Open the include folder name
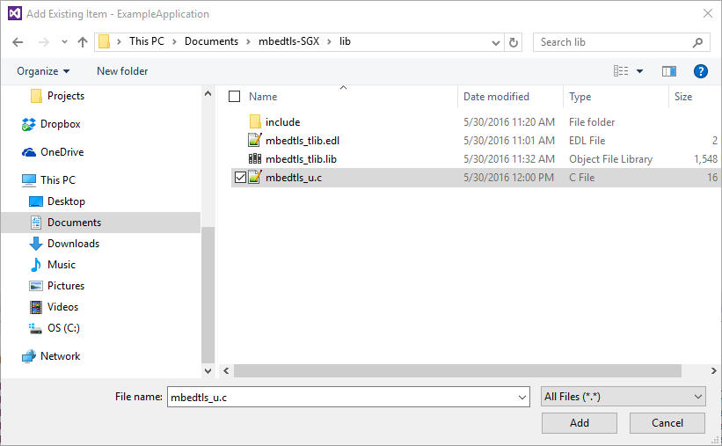The width and height of the screenshot is (722, 446). pyautogui.click(x=282, y=122)
